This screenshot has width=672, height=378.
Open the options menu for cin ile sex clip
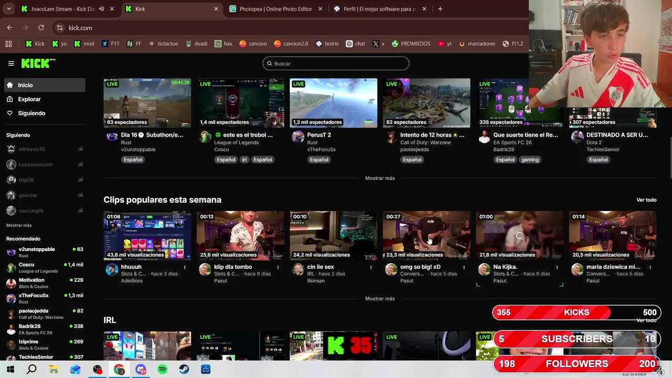click(371, 267)
